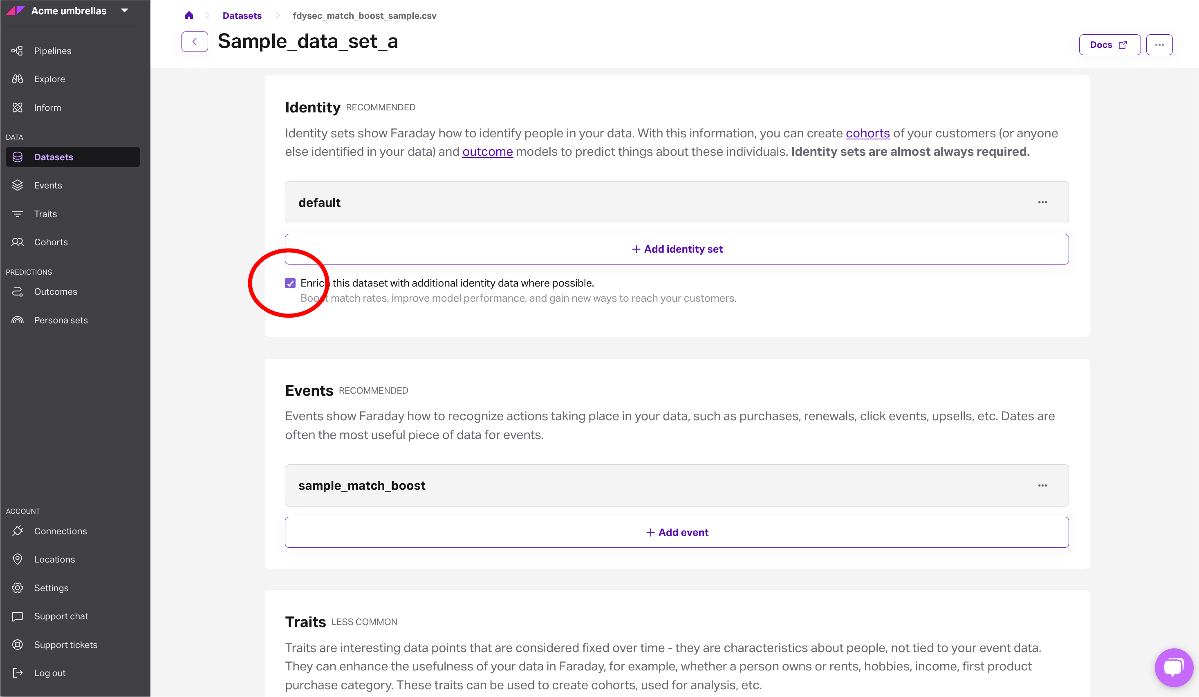Click the Persona sets icon

pyautogui.click(x=18, y=320)
